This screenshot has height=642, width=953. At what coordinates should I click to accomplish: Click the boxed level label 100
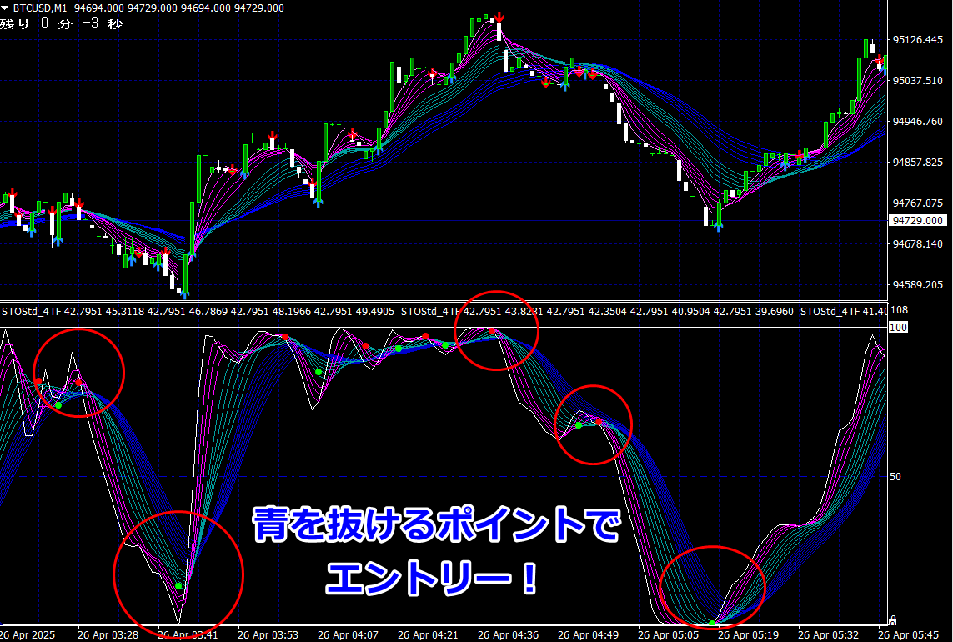(898, 328)
